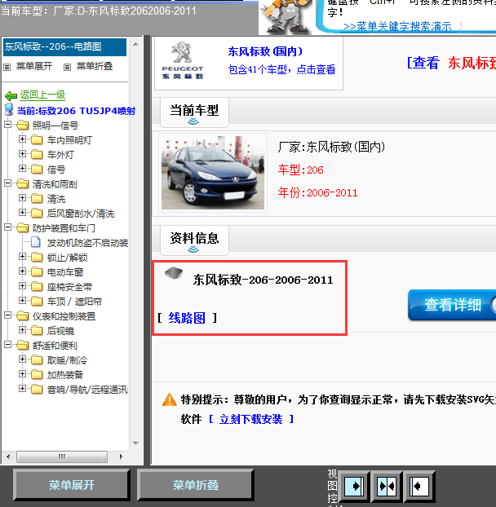The height and width of the screenshot is (507, 496).
Task: Click the mechanic mascot image
Action: point(285,17)
